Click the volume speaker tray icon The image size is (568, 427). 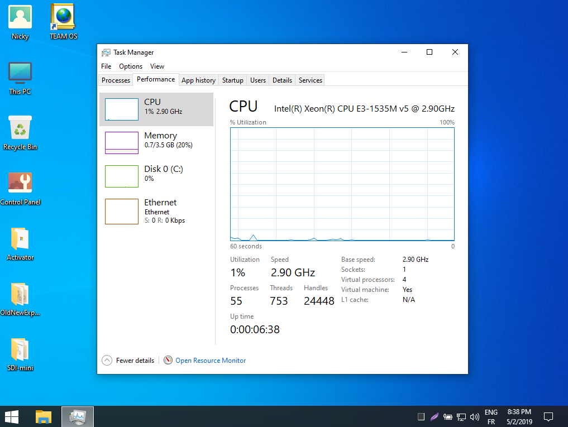click(474, 417)
